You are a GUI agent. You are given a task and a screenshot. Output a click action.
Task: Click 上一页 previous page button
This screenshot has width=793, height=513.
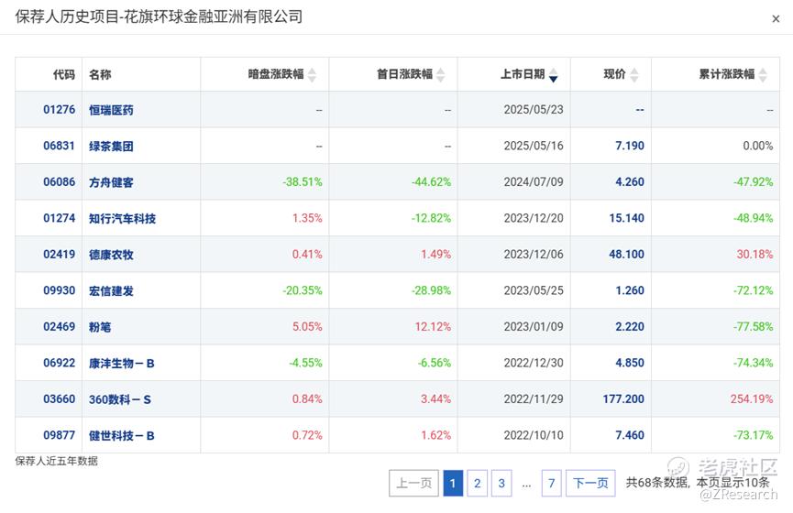(x=413, y=483)
